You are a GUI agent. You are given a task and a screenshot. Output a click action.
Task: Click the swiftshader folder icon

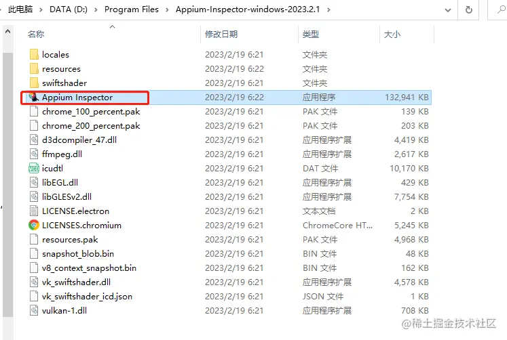[x=34, y=83]
